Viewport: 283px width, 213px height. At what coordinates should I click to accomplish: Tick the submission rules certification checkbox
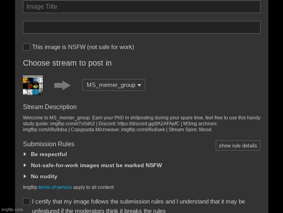tap(27, 202)
